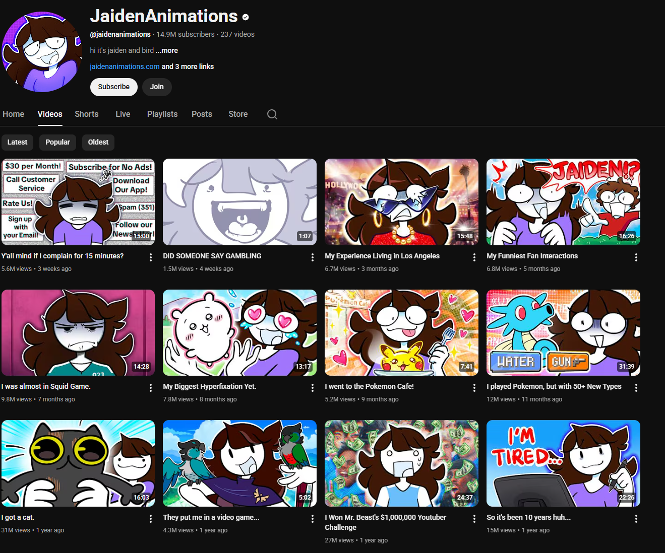Play the 'JAIDEN!?' fan interactions thumbnail
This screenshot has height=553, width=665.
(564, 202)
